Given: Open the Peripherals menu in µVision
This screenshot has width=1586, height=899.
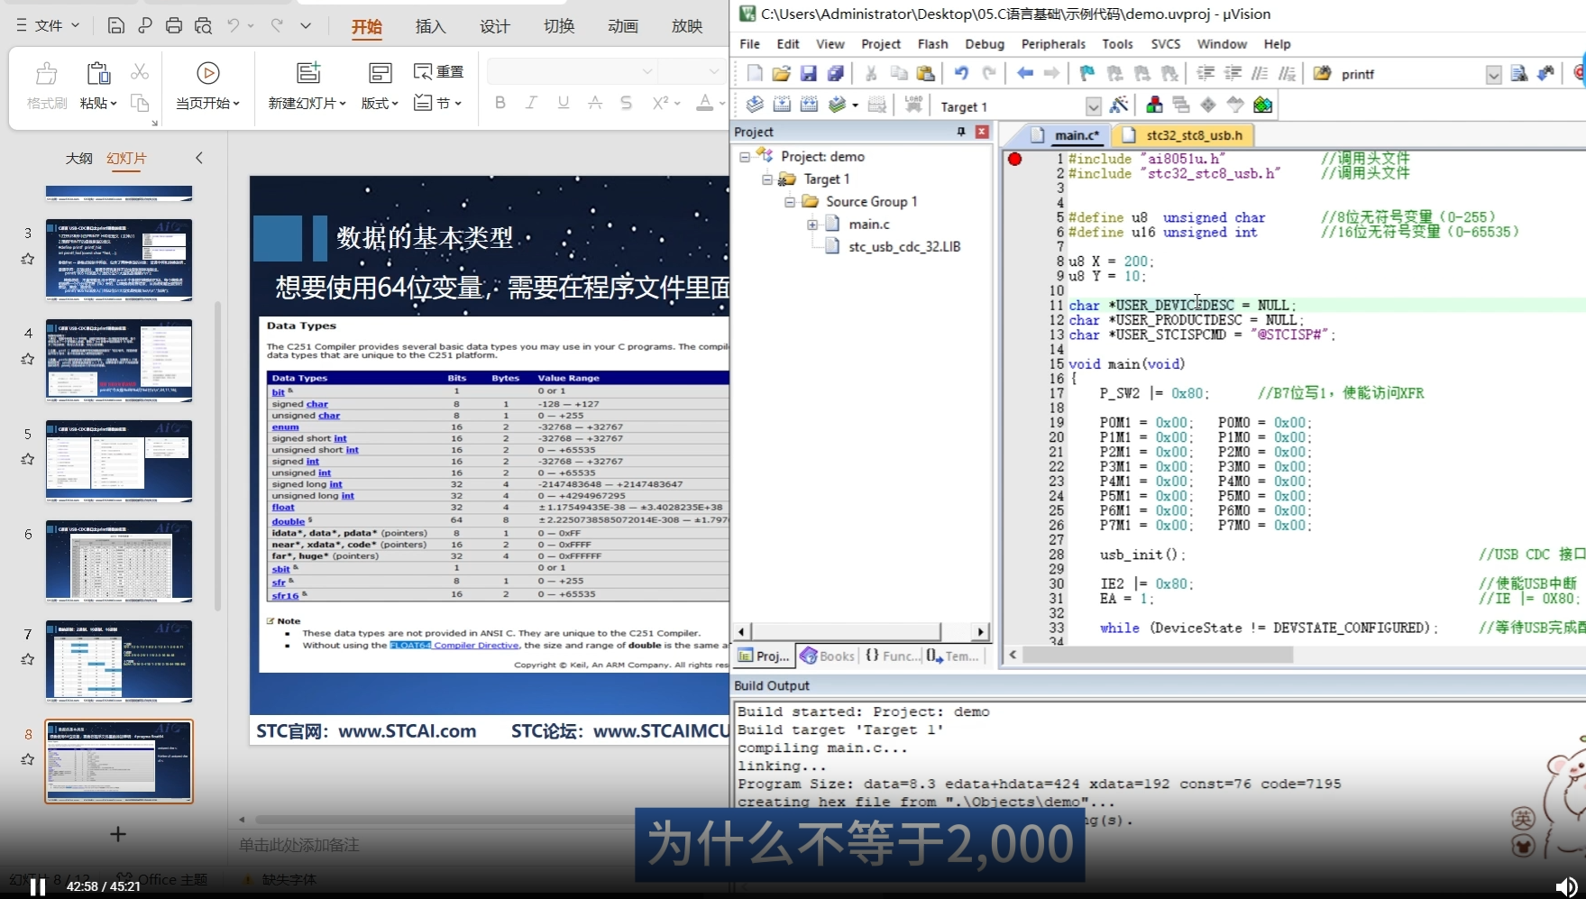Looking at the screenshot, I should pos(1053,44).
